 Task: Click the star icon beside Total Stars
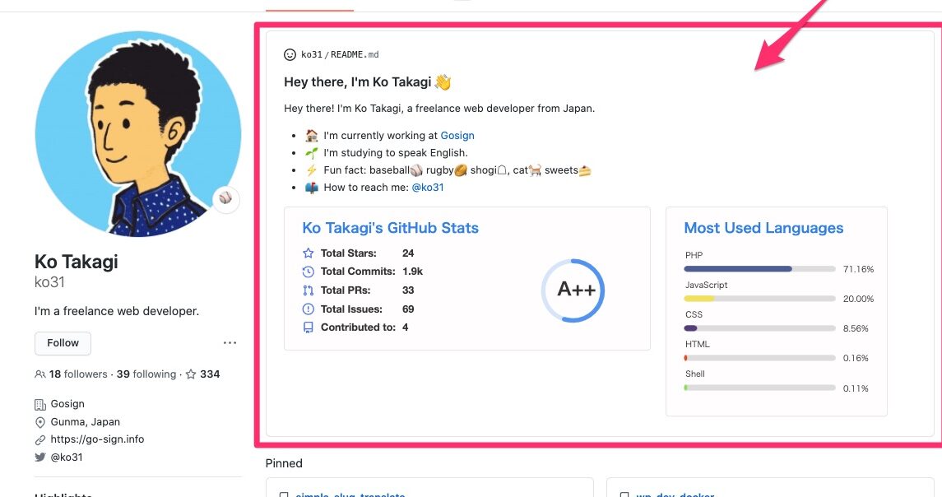(x=308, y=253)
